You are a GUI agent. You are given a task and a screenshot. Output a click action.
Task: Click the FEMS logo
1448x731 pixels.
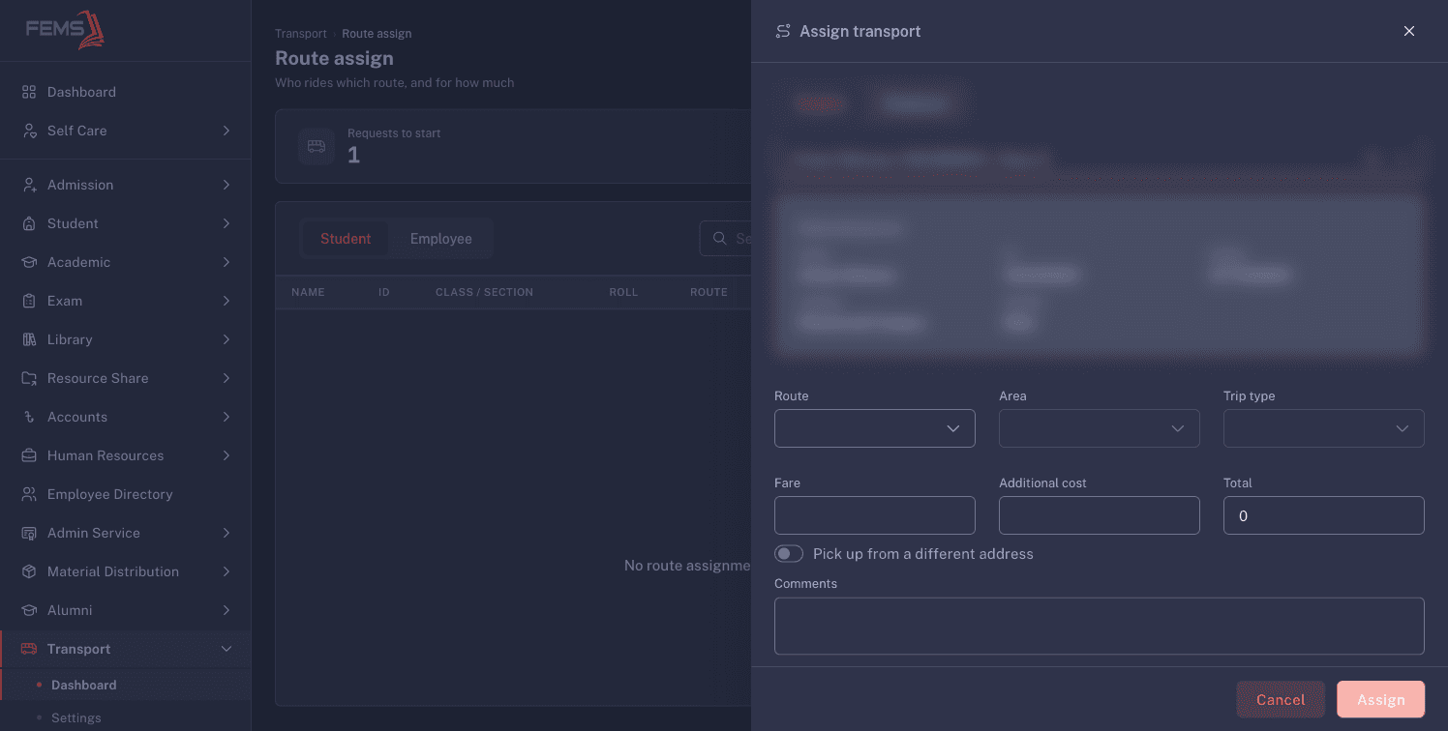pos(65,30)
